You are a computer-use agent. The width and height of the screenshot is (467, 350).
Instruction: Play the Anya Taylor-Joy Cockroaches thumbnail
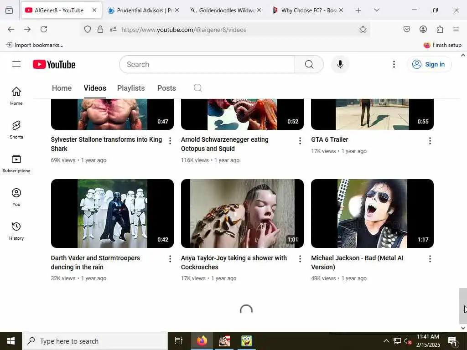pos(242,213)
